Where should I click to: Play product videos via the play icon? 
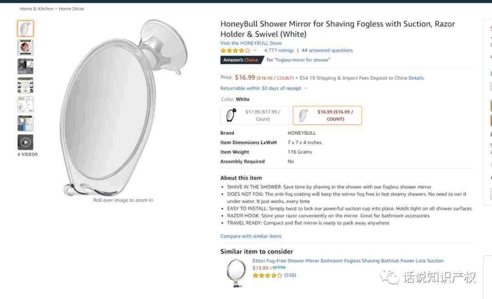click(26, 142)
